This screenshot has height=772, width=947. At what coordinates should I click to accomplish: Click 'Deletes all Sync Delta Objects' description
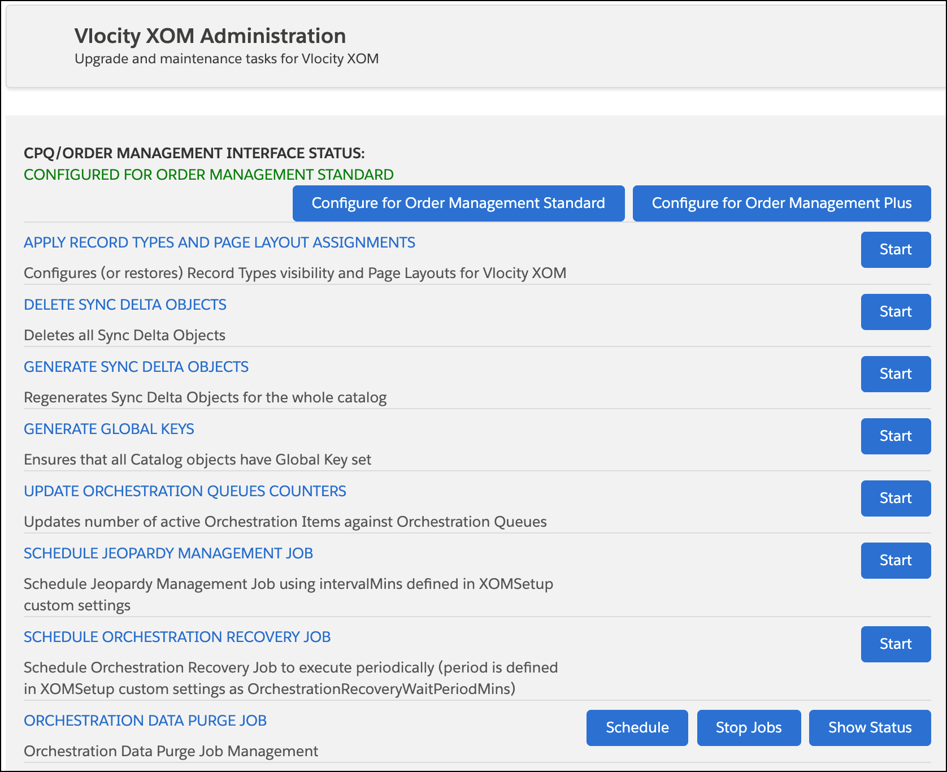(124, 335)
